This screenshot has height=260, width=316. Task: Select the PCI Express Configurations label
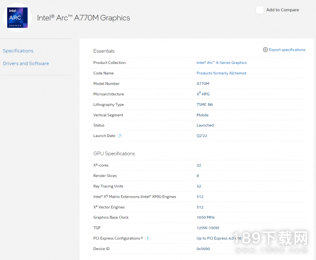[118, 238]
